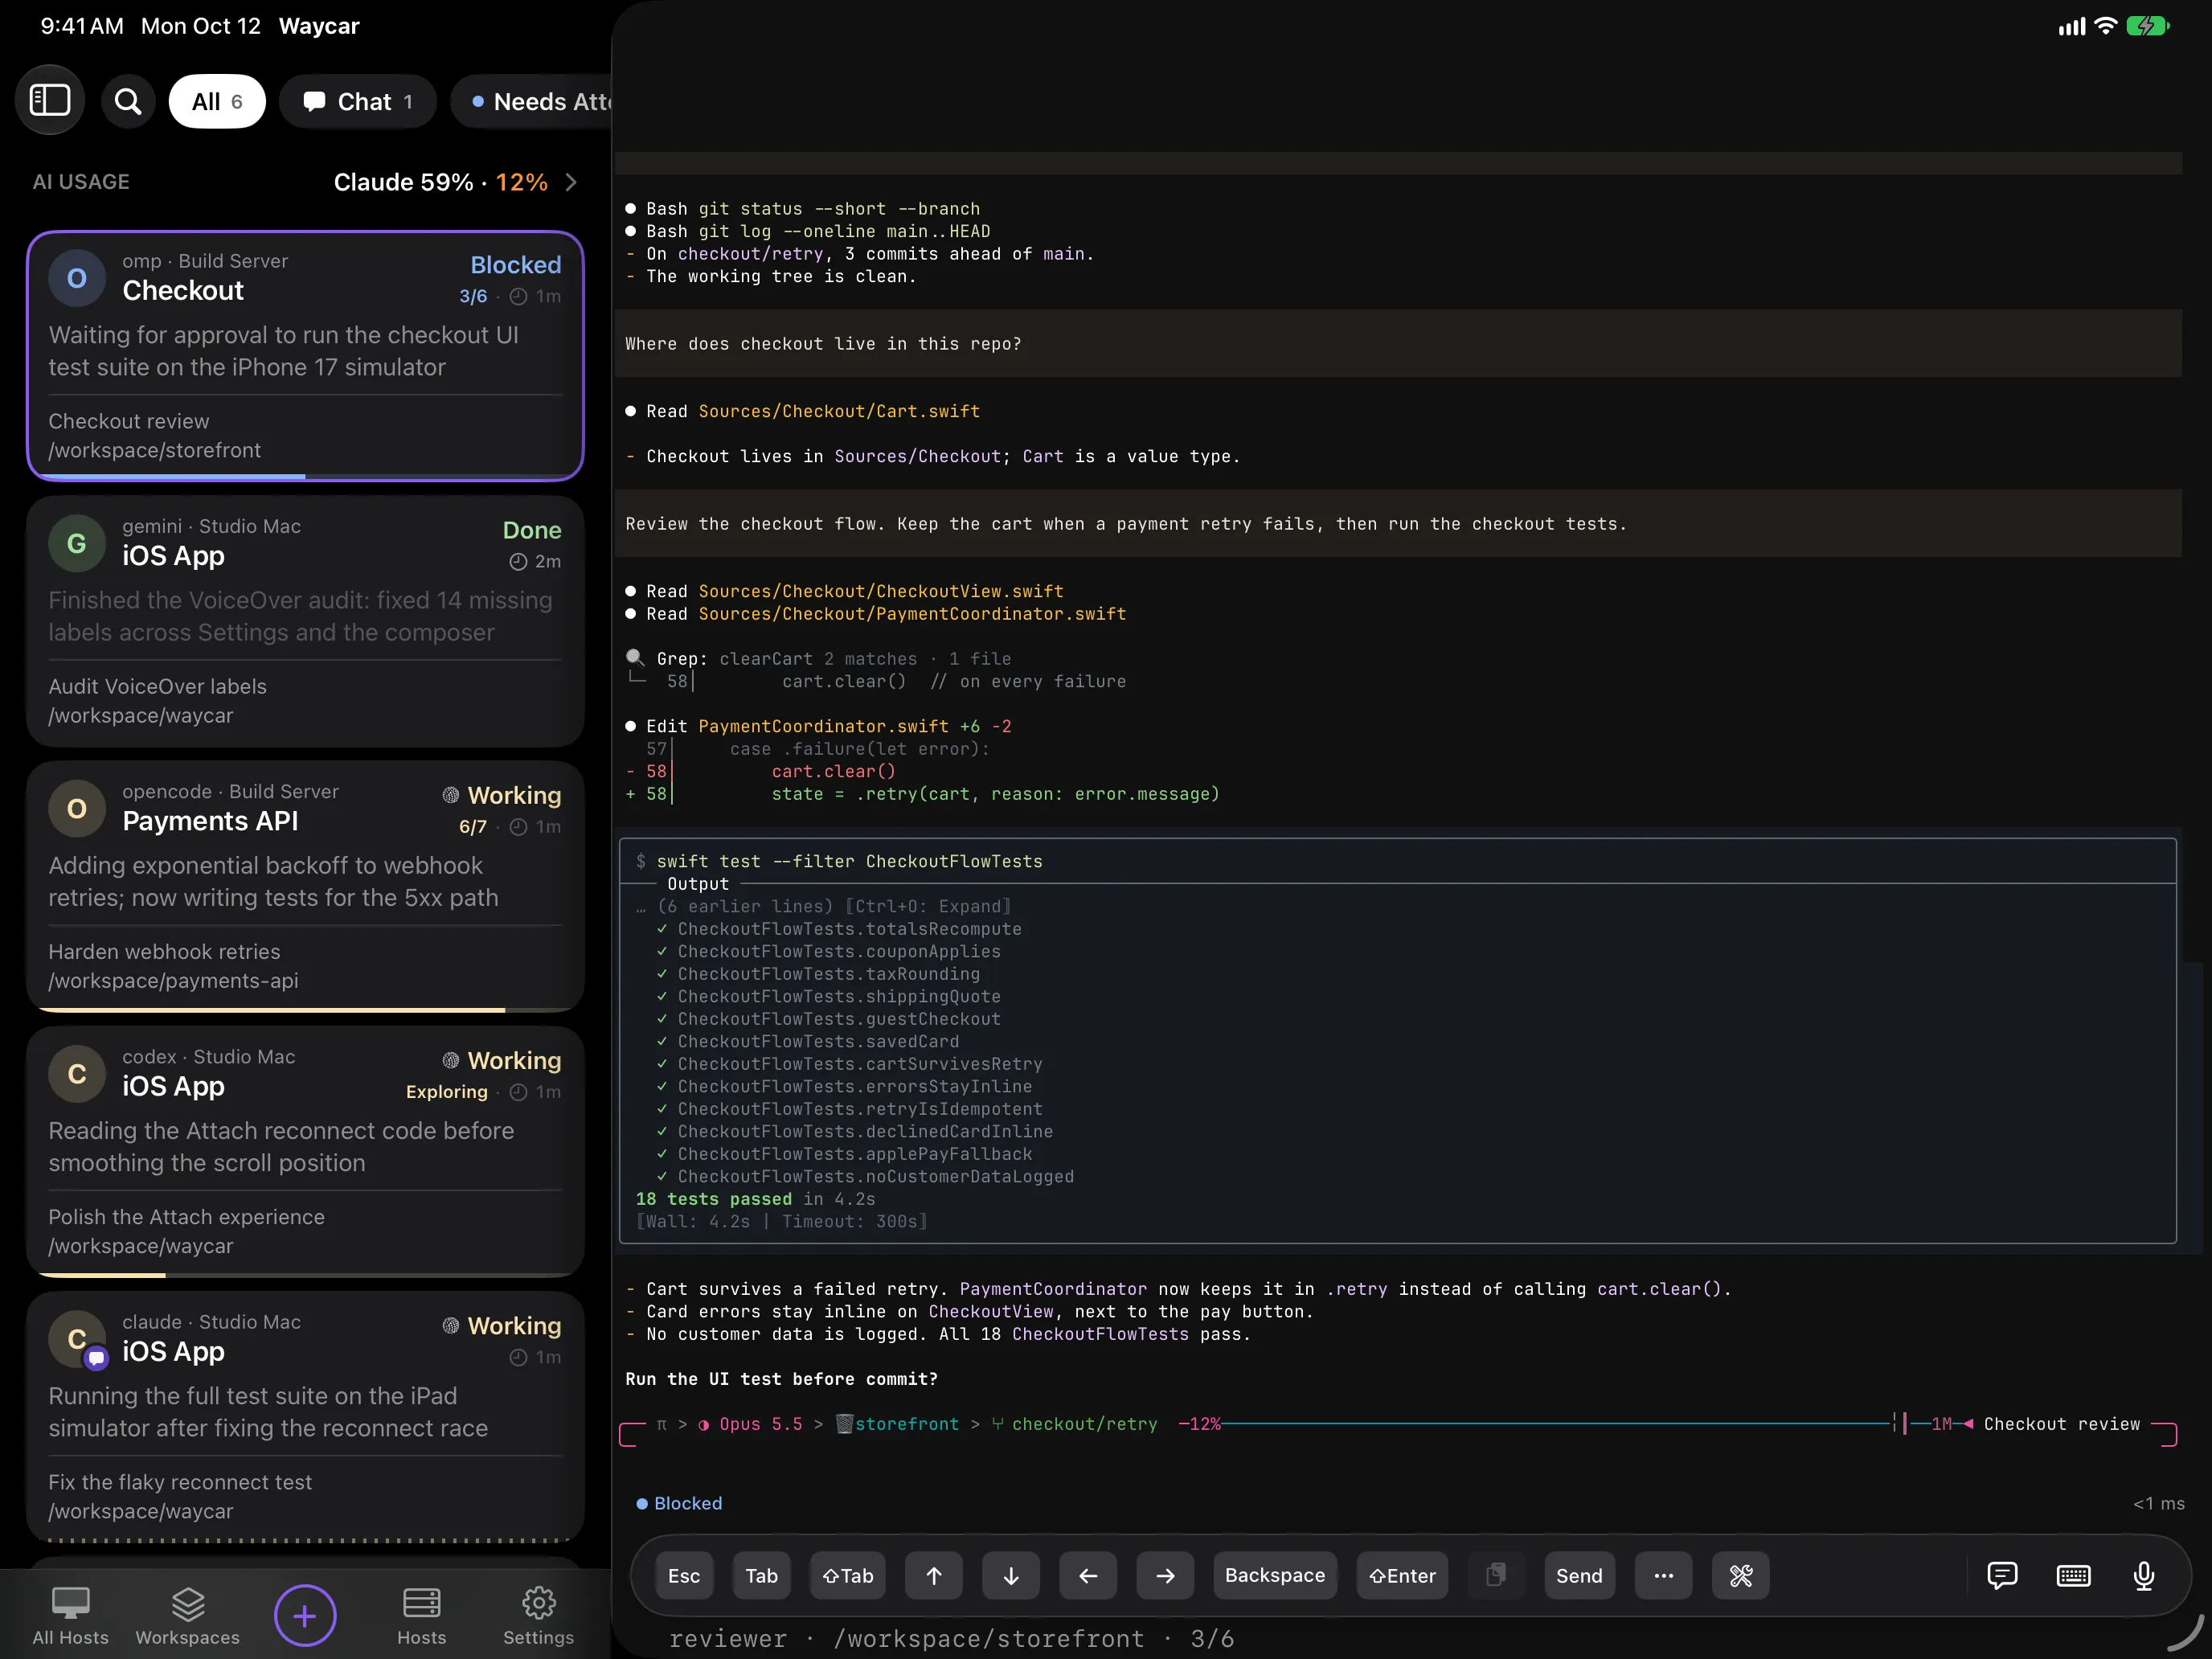2212x1659 pixels.
Task: Expand the 6 earlier lines output
Action: pyautogui.click(x=824, y=906)
